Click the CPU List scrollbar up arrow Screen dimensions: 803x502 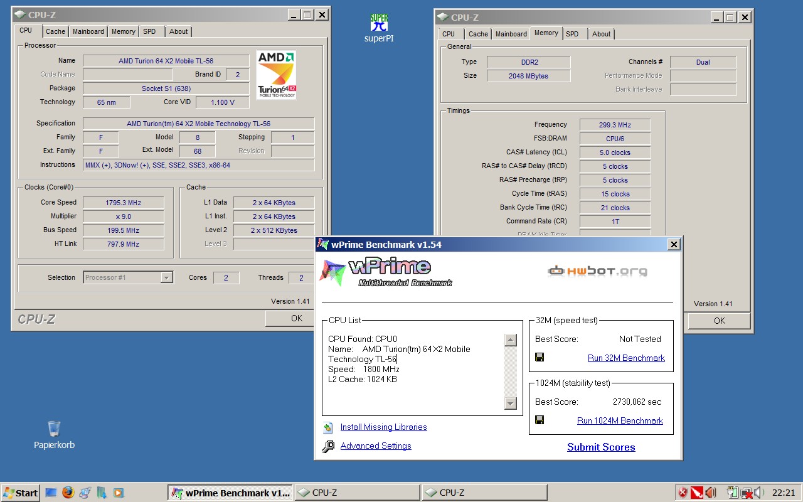click(x=510, y=340)
